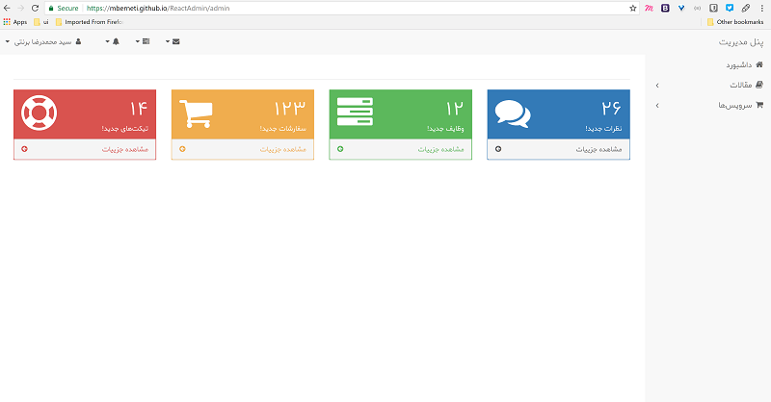Click the tasks list icon on green card
The height and width of the screenshot is (402, 771).
355,112
